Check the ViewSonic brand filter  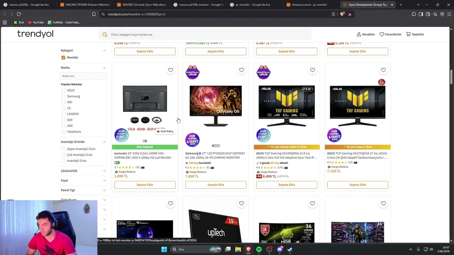[x=63, y=132]
